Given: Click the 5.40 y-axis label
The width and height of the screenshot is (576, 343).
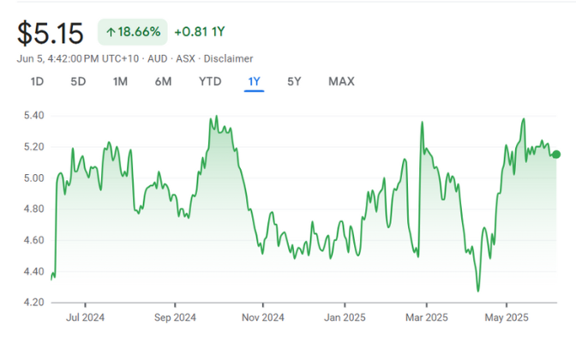Looking at the screenshot, I should click(33, 116).
